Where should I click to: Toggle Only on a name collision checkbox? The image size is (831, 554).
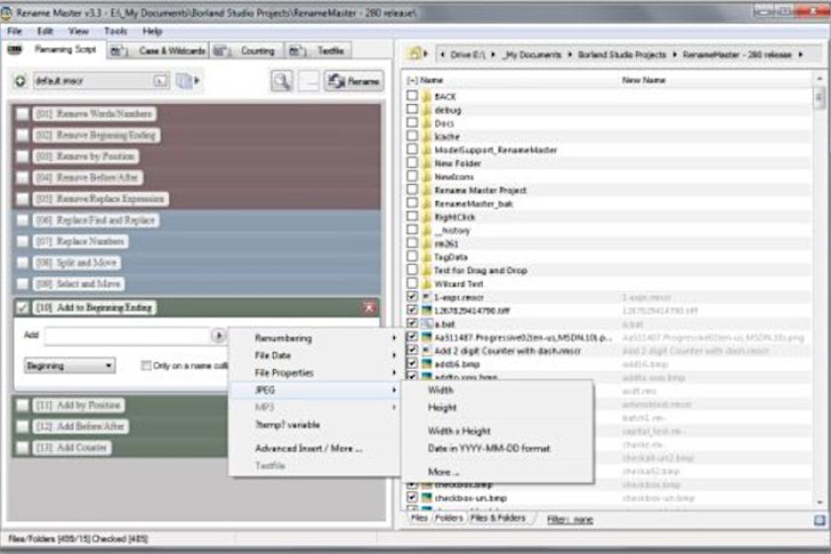pos(145,366)
